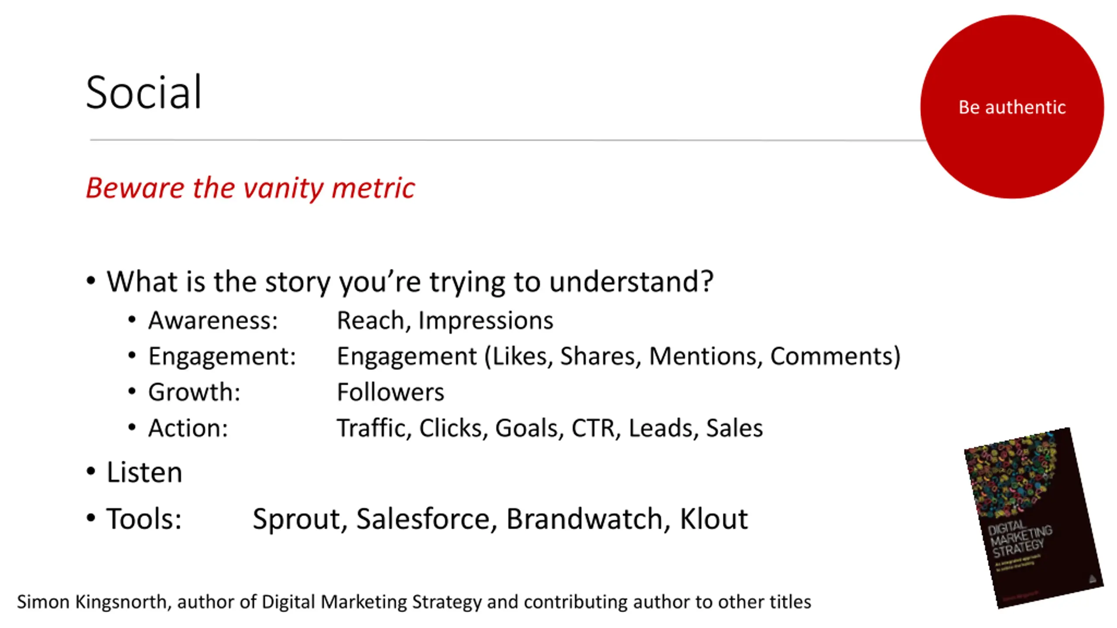Click the Simon Kingsnorth author footer

414,602
